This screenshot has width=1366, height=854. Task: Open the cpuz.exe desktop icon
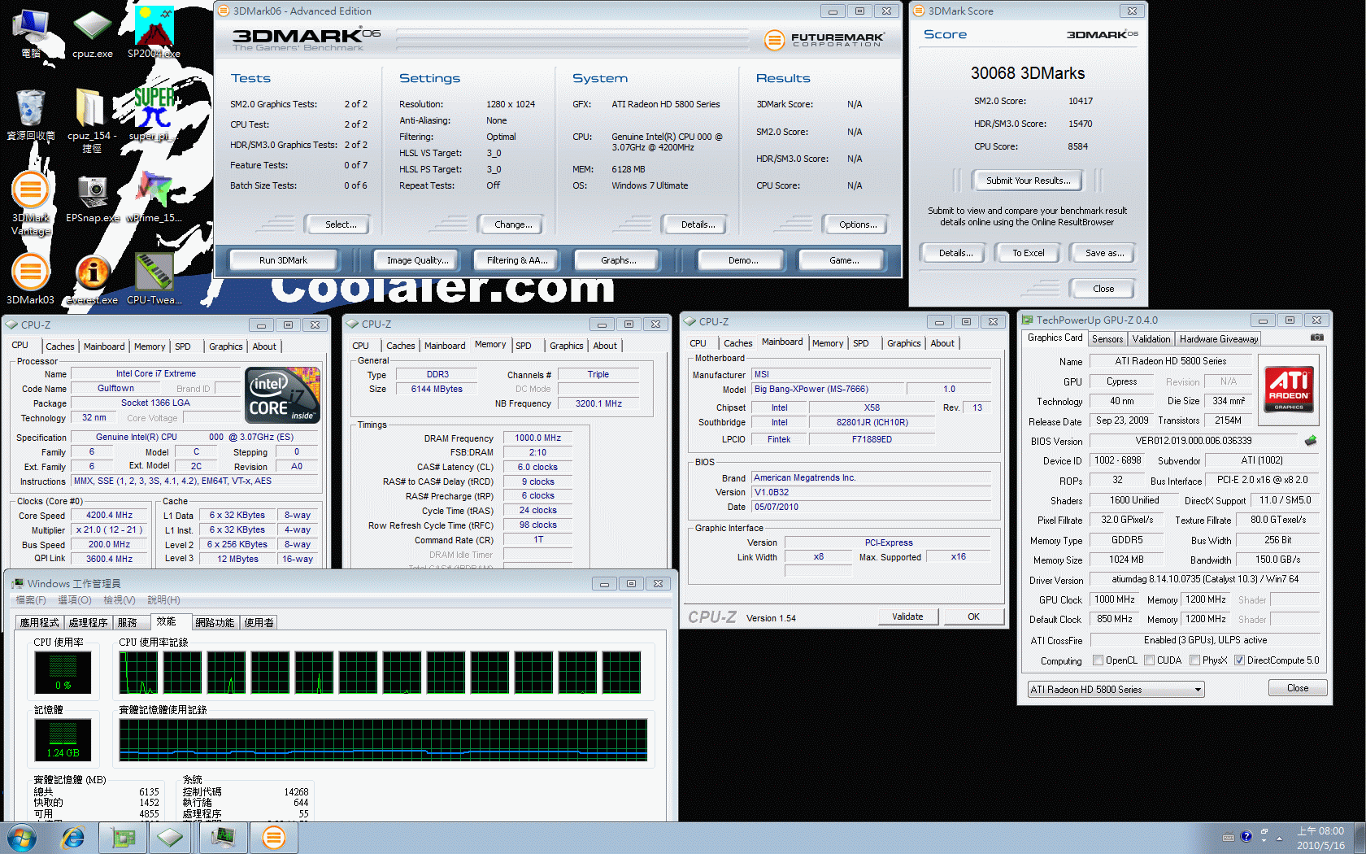[x=93, y=33]
